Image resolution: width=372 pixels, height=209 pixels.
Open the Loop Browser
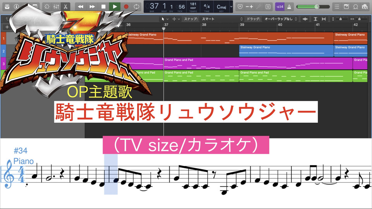click(x=355, y=7)
